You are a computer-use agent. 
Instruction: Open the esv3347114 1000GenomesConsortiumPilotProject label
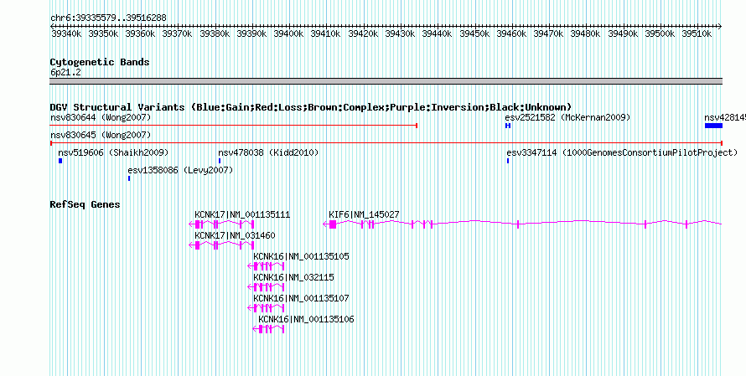click(622, 153)
